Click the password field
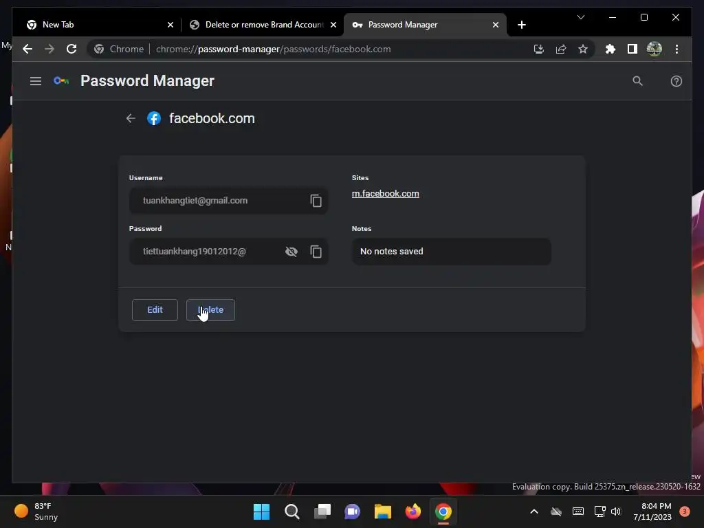 [228, 252]
